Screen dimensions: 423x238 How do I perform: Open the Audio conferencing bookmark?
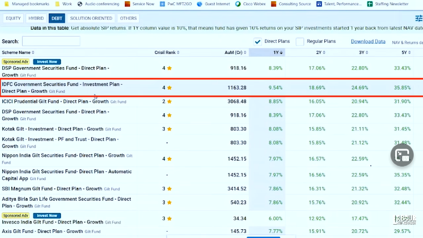[x=99, y=4]
